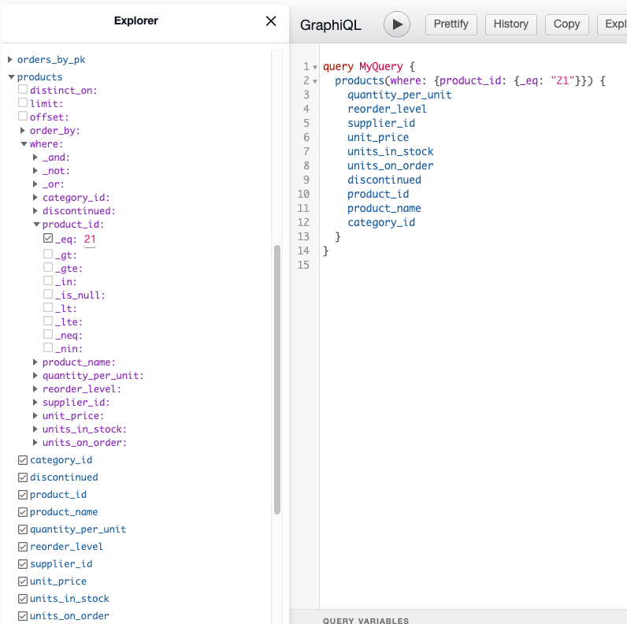The height and width of the screenshot is (624, 627).
Task: Run the query with the play button
Action: 397,24
